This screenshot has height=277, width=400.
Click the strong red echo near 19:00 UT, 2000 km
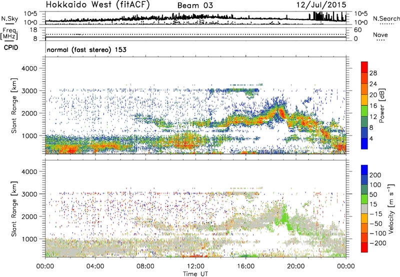[281, 112]
